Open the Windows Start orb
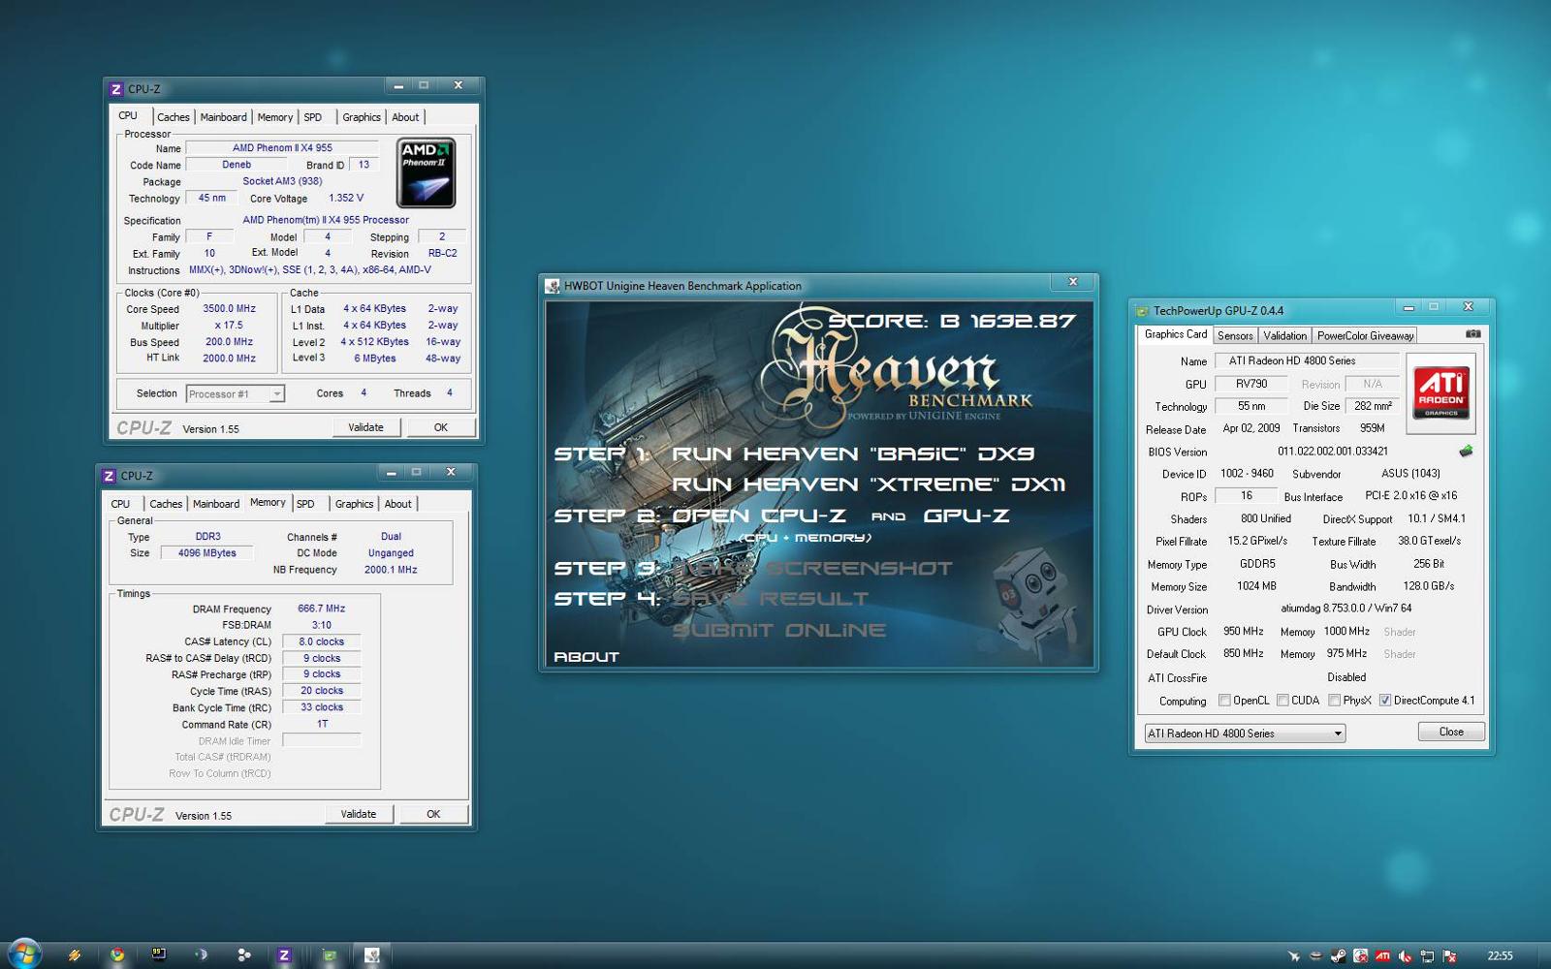Viewport: 1551px width, 969px height. click(x=24, y=953)
